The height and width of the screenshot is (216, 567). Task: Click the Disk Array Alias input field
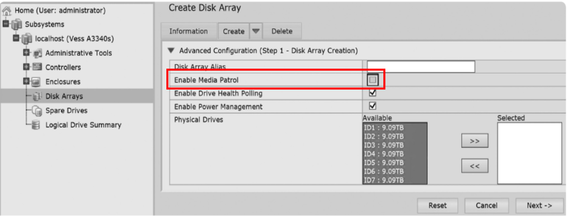tap(421, 67)
